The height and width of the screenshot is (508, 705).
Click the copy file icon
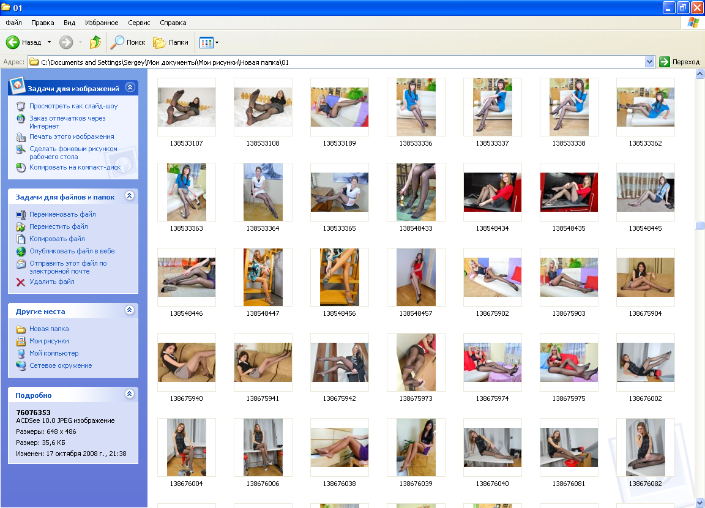pos(21,239)
